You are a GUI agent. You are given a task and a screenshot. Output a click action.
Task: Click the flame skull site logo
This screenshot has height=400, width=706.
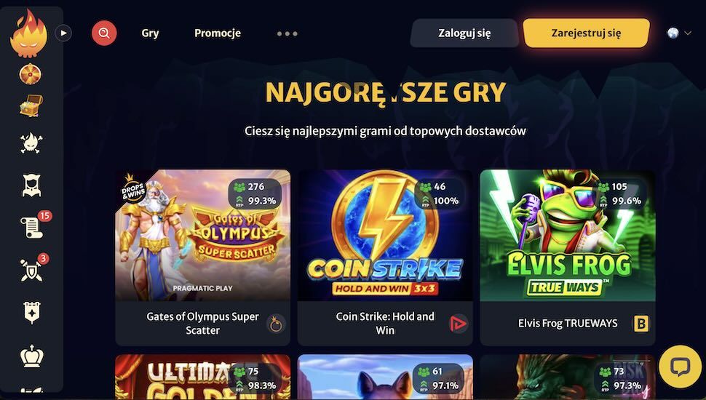28,33
